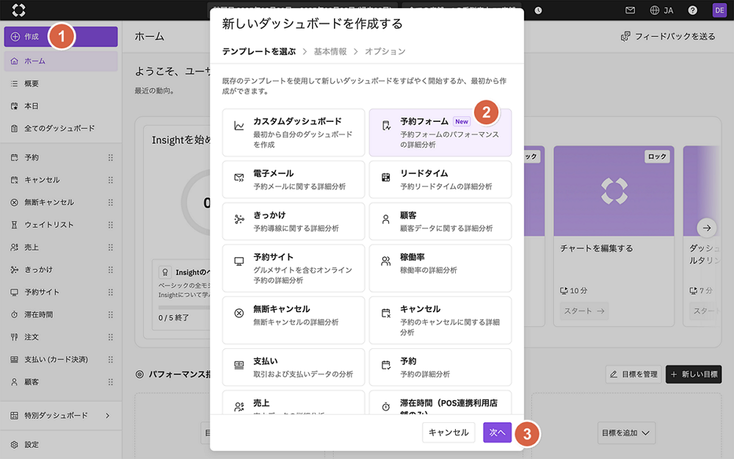Click the 新しい目標 button
Screen dimensions: 734x459
tap(694, 375)
